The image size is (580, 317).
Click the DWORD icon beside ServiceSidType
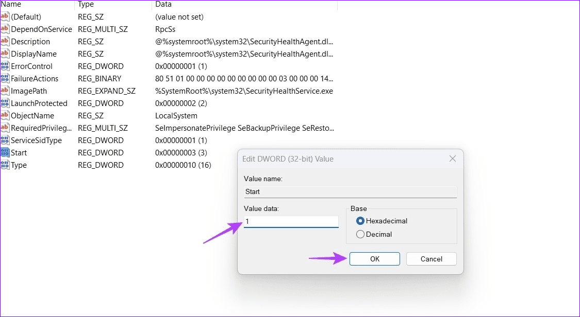click(x=5, y=140)
